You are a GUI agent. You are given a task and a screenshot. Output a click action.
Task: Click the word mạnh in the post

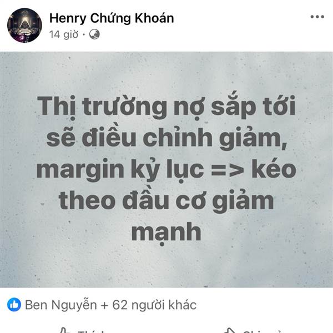(x=167, y=233)
